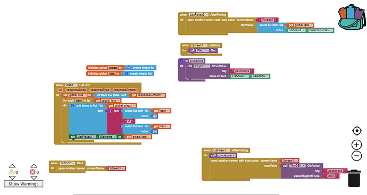Click the trash can icon
The image size is (367, 195).
[x=354, y=178]
